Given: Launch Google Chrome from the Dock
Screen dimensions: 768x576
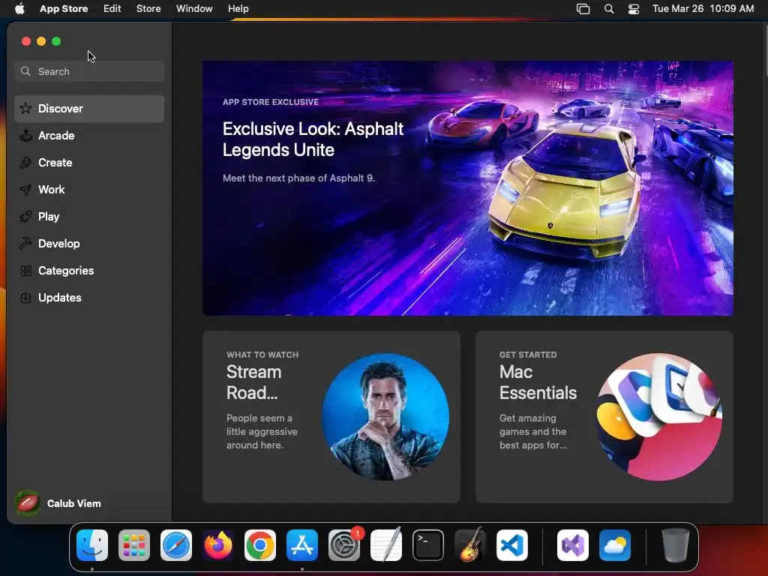Looking at the screenshot, I should (260, 545).
